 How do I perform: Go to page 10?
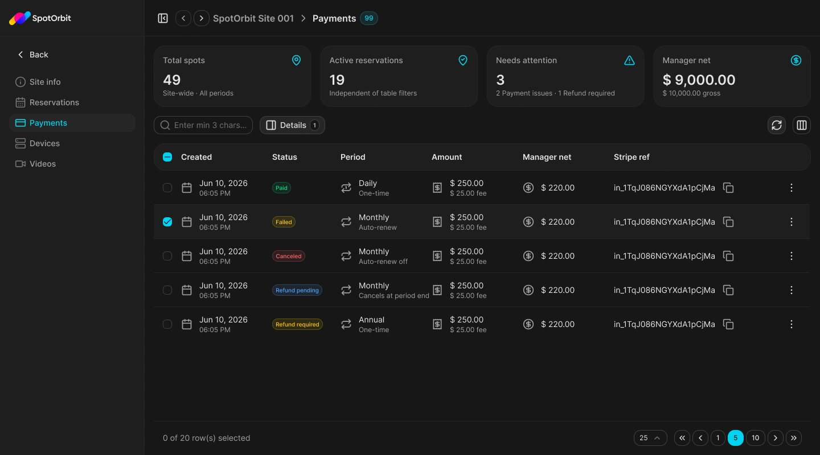pos(755,438)
